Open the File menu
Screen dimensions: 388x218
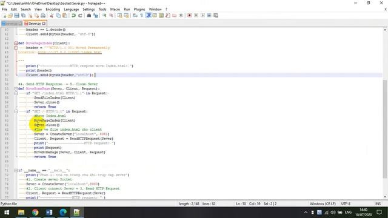click(x=4, y=9)
